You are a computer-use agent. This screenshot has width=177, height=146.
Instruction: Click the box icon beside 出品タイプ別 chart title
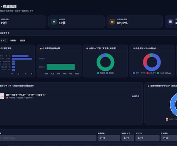(x=87, y=48)
